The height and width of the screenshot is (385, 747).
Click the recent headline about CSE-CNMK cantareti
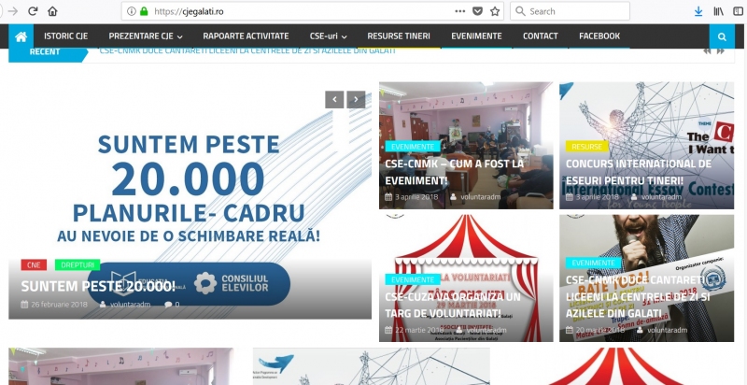(247, 51)
